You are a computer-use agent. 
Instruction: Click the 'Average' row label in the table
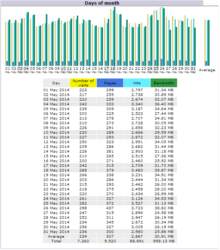pos(56,236)
